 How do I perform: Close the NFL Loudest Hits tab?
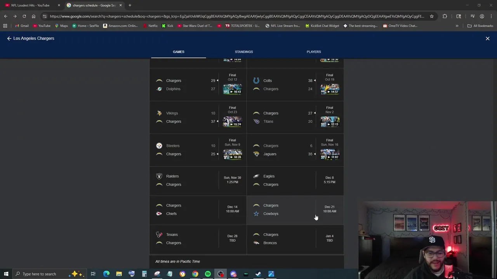[59, 5]
